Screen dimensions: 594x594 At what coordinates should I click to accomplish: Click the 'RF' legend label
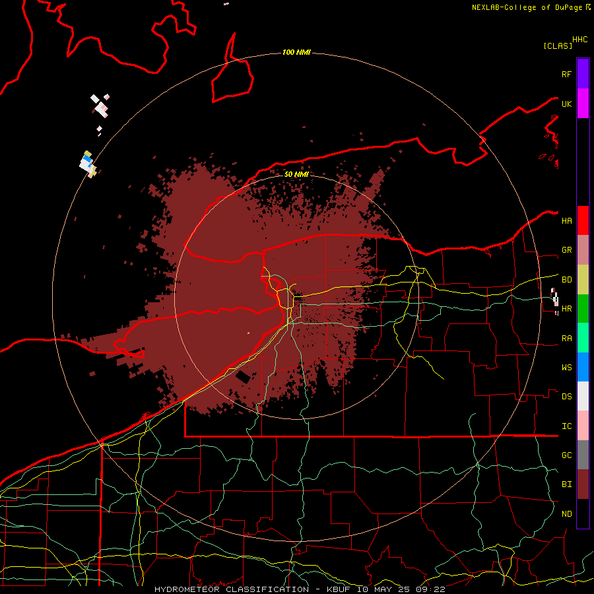(566, 74)
